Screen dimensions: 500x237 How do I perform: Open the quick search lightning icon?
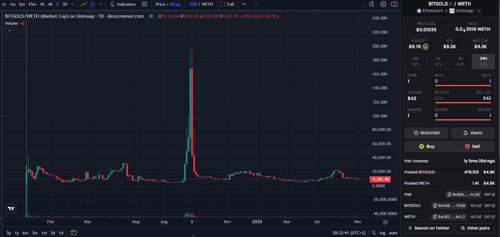click(372, 4)
